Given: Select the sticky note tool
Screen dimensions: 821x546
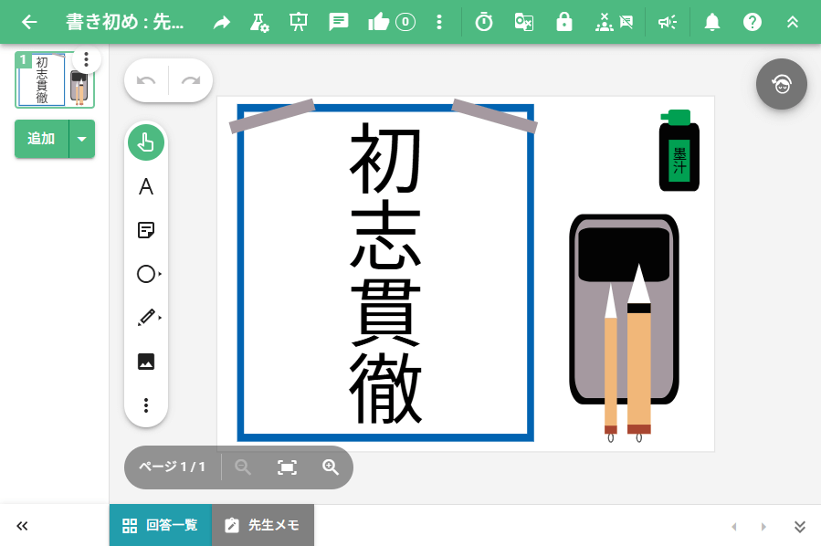Looking at the screenshot, I should coord(146,230).
